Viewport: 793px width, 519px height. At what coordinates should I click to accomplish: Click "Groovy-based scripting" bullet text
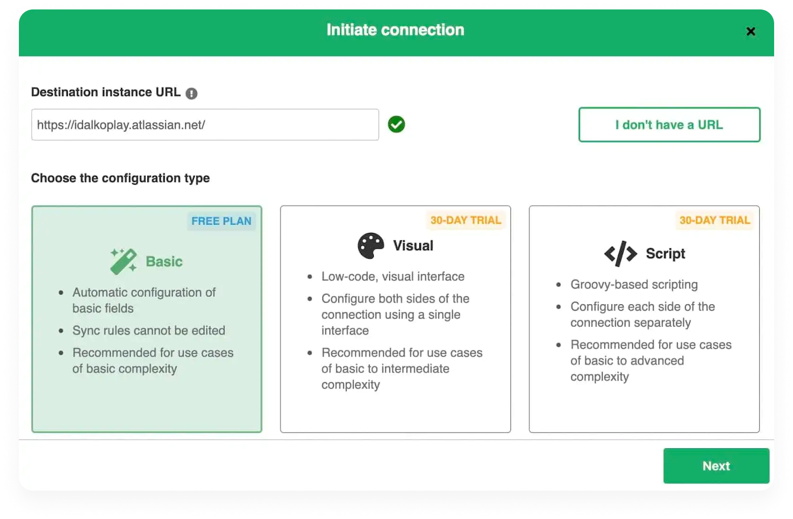point(634,284)
